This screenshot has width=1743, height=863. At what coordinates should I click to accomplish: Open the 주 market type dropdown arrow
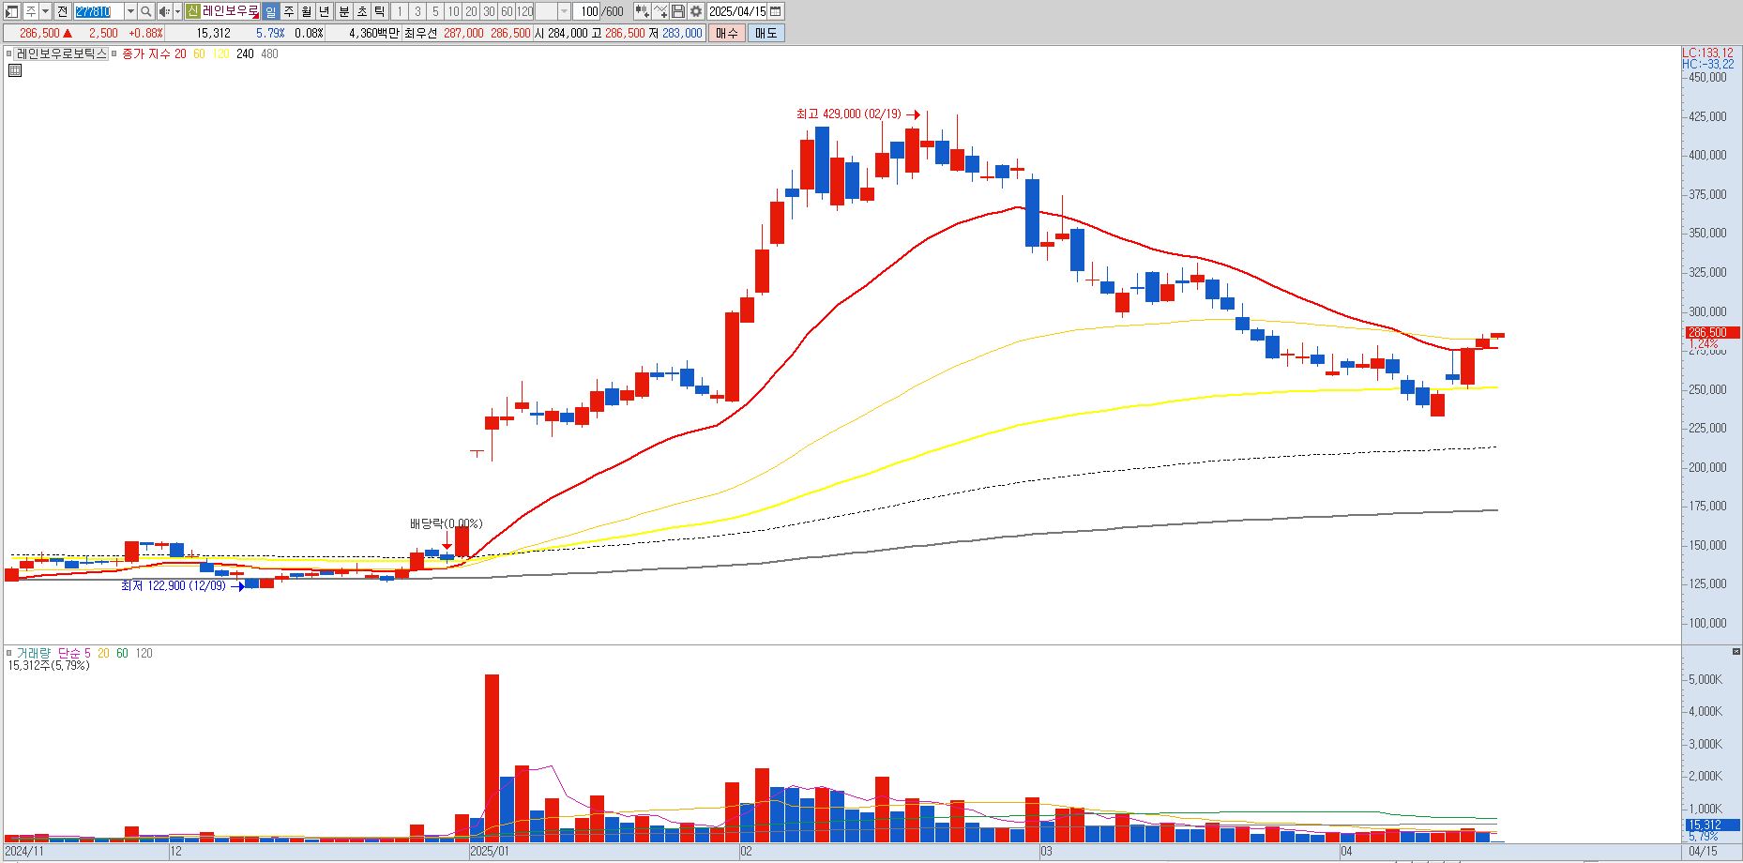click(45, 11)
